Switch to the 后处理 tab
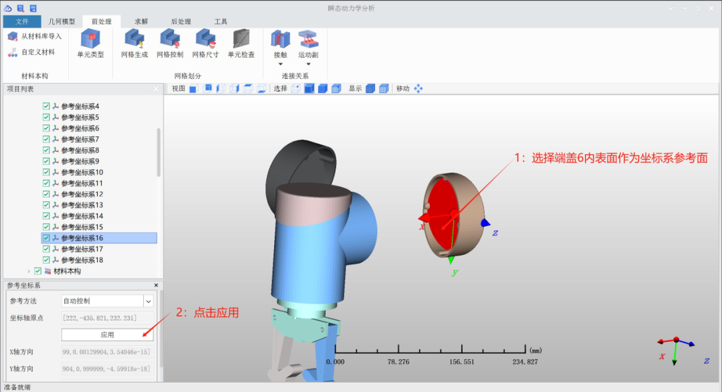 (181, 21)
